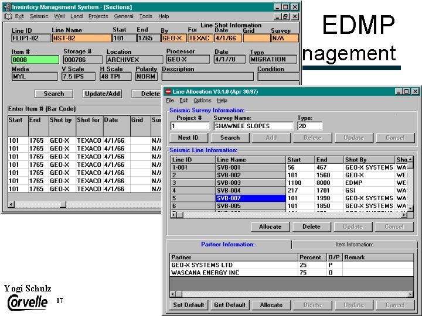Screen dimensions: 422x316
Task: Open the Seismic menu
Action: (x=39, y=16)
